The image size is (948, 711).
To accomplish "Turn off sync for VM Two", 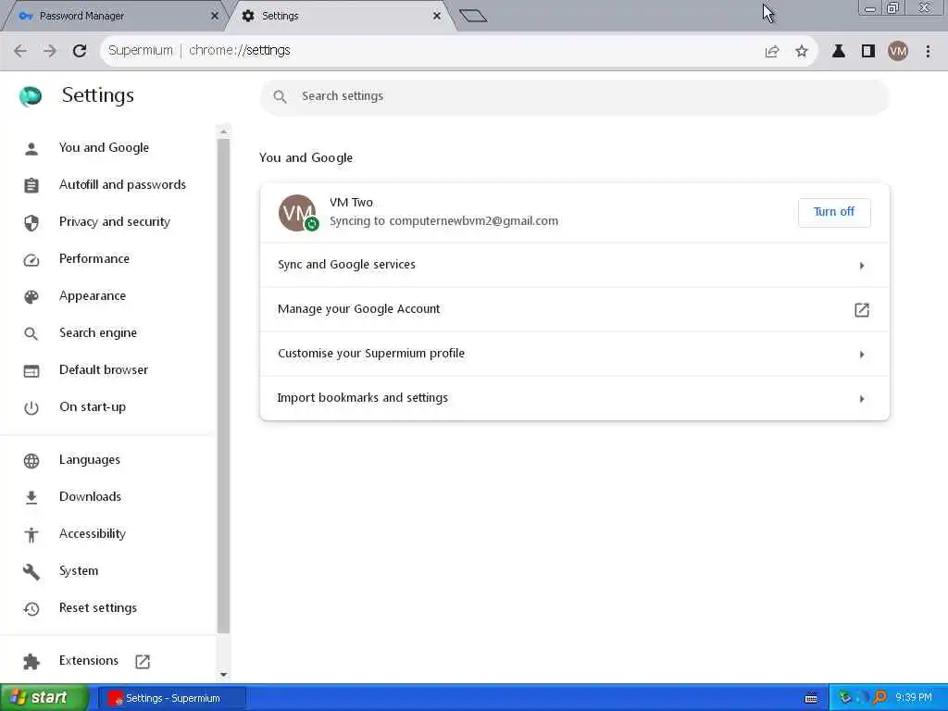I will pyautogui.click(x=834, y=212).
